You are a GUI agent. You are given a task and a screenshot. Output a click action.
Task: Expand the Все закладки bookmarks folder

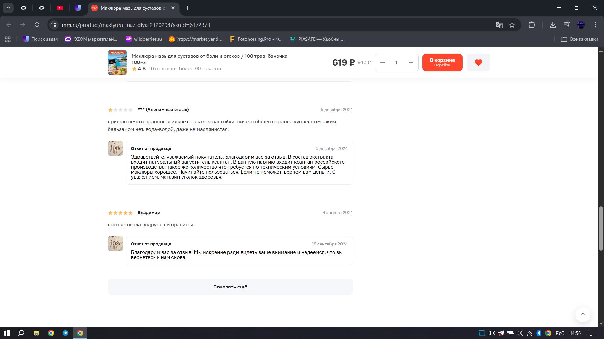pyautogui.click(x=579, y=39)
